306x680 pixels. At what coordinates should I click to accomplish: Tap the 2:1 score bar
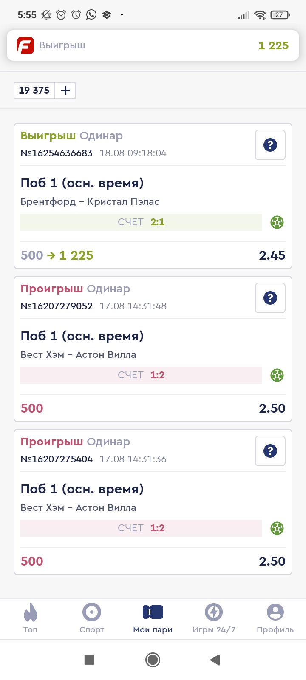[141, 222]
